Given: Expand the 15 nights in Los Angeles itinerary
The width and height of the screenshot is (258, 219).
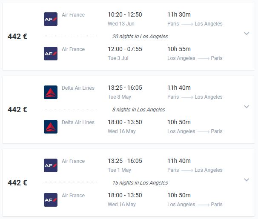Looking at the screenshot, I should tap(247, 180).
